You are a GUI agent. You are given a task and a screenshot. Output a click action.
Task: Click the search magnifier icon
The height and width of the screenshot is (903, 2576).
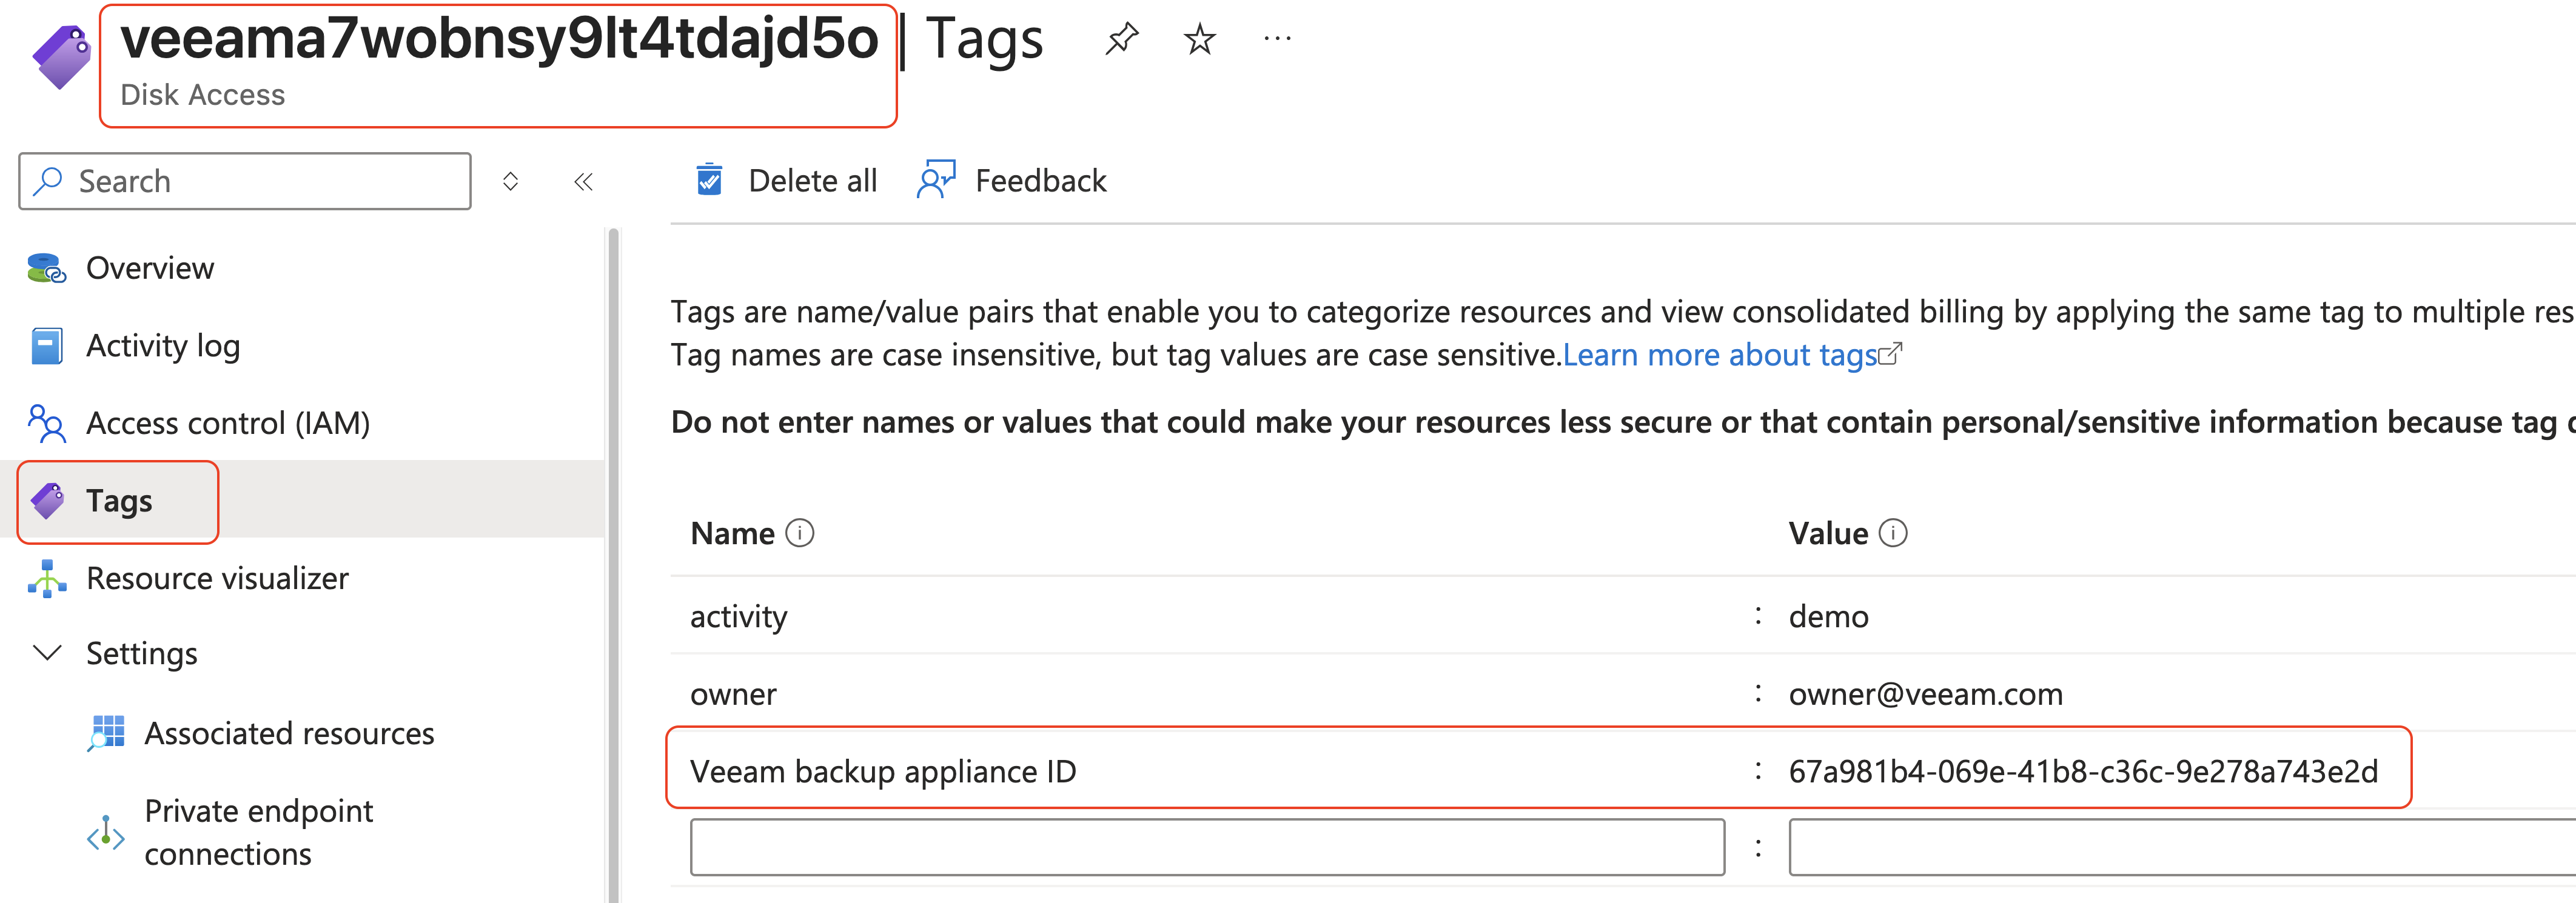(47, 181)
